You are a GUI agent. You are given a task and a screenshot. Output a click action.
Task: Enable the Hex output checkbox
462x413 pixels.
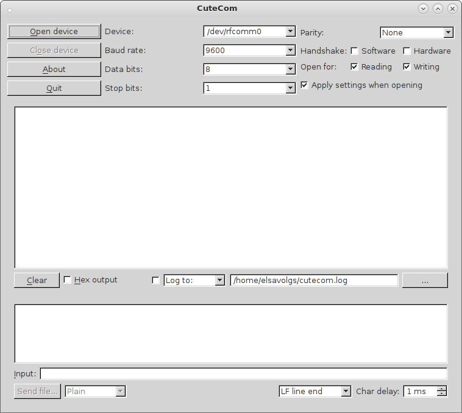click(68, 280)
